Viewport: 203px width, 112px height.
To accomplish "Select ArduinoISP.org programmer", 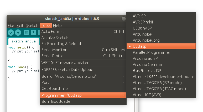I will (161, 40).
